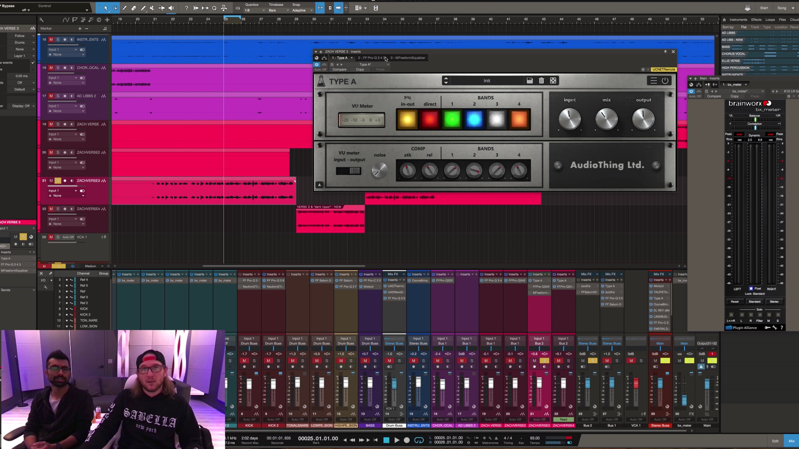This screenshot has height=449, width=799.
Task: Open the track list wrench options
Action: point(41,20)
